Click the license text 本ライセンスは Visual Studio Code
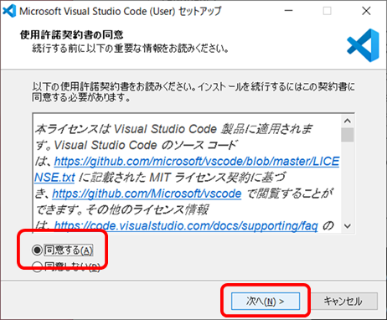The image size is (387, 320). pyautogui.click(x=126, y=129)
